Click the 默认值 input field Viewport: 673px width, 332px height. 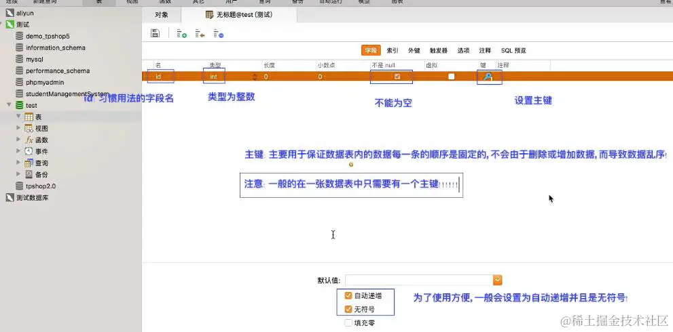419,280
